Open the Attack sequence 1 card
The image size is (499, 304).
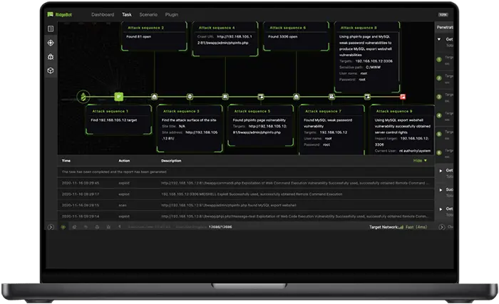(x=119, y=120)
